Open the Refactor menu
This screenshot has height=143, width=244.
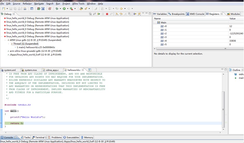(x=27, y=4)
